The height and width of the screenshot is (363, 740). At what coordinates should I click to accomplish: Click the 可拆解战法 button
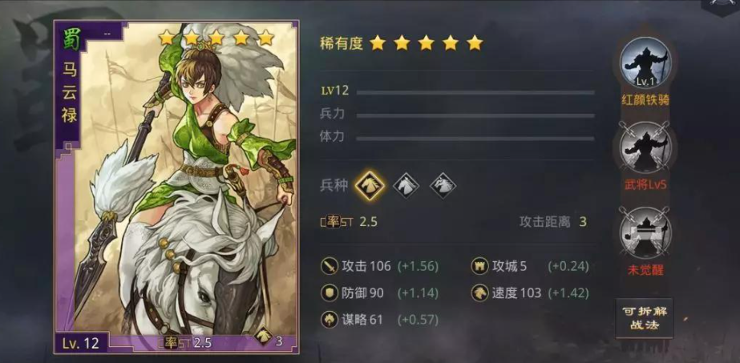tap(645, 319)
